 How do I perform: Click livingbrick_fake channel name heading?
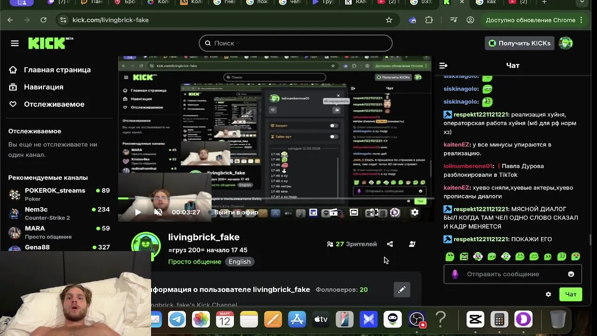[x=204, y=237]
